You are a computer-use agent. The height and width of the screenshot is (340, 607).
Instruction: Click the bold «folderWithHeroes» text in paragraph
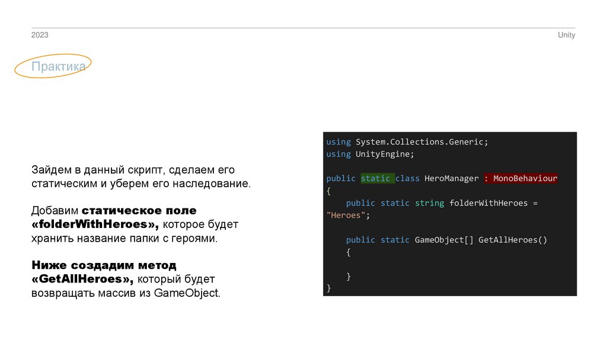95,224
